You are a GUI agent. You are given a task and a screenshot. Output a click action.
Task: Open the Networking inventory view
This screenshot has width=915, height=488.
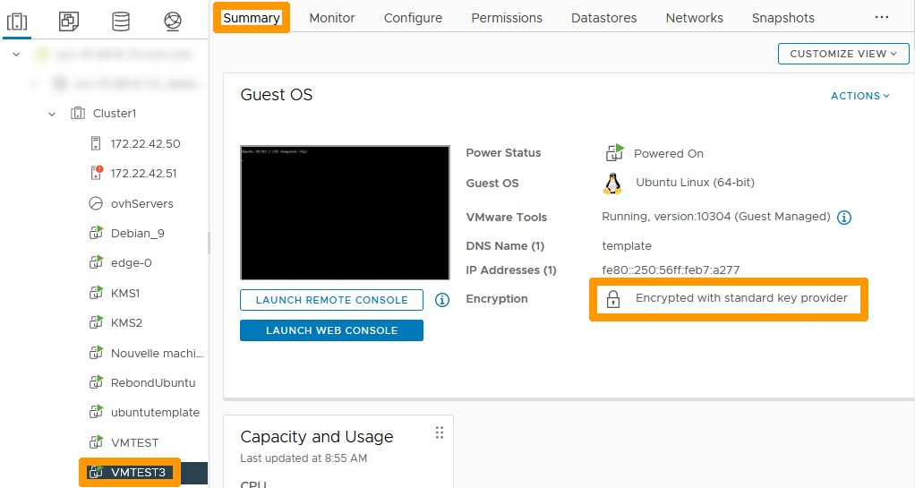173,21
